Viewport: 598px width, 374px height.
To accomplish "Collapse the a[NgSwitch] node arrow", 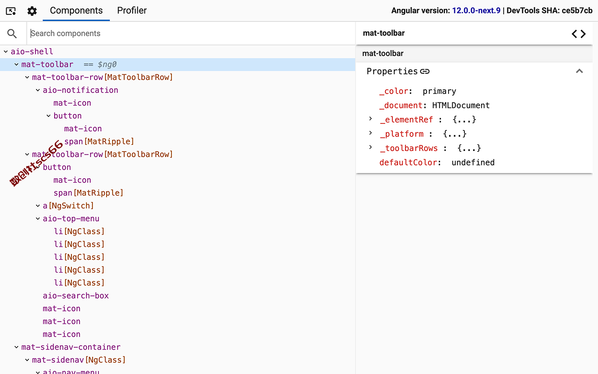I will 38,206.
